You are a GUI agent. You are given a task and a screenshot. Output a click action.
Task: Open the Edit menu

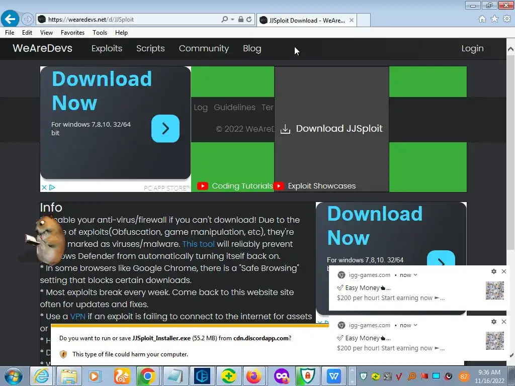[x=27, y=33]
